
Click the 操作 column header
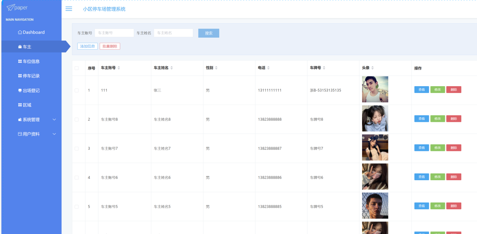pyautogui.click(x=418, y=68)
